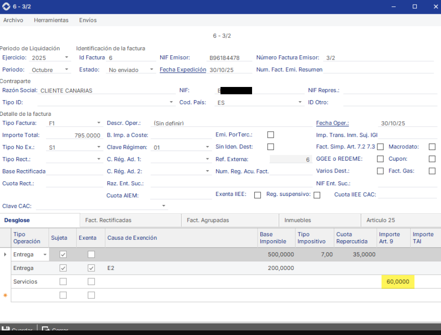Open the C. Rég. Ad. 2 dropdown

[207, 171]
